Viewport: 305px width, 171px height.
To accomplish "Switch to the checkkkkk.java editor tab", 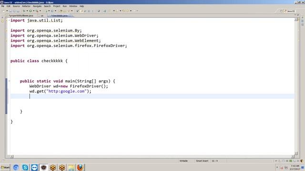I will tap(60, 16).
